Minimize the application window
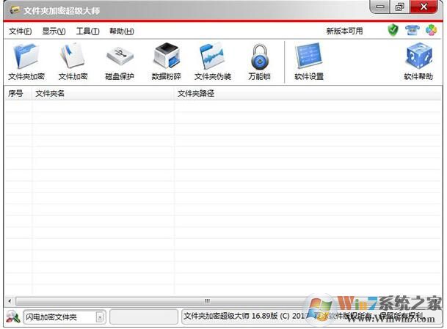The height and width of the screenshot is (329, 447). coord(379,7)
